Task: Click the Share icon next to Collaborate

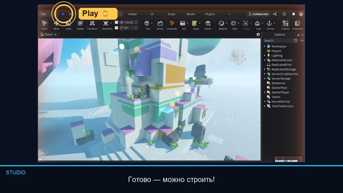Action: point(275,14)
